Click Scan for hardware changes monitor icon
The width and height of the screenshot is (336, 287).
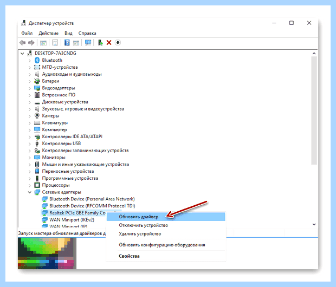click(88, 43)
